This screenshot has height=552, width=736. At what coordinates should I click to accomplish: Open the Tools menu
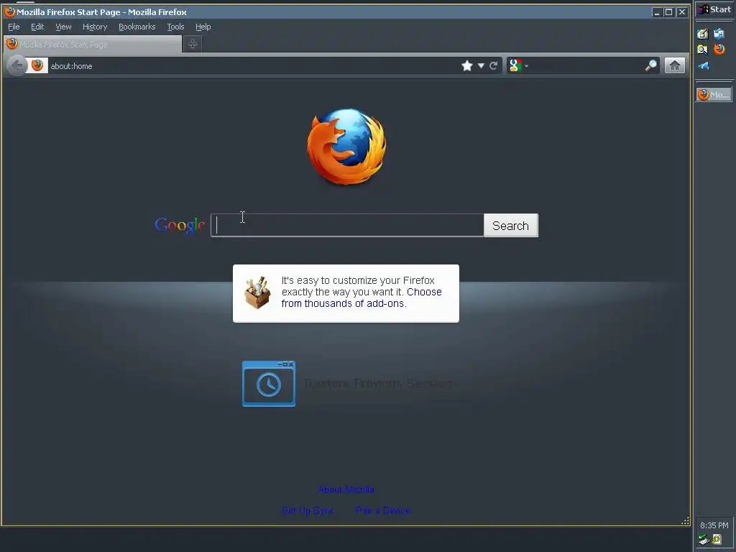pyautogui.click(x=175, y=27)
